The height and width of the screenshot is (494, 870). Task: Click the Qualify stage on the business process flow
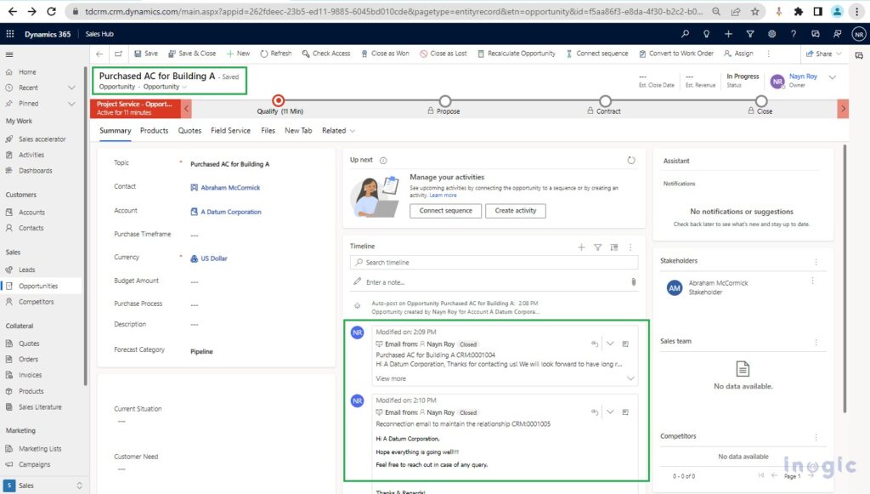tap(280, 104)
